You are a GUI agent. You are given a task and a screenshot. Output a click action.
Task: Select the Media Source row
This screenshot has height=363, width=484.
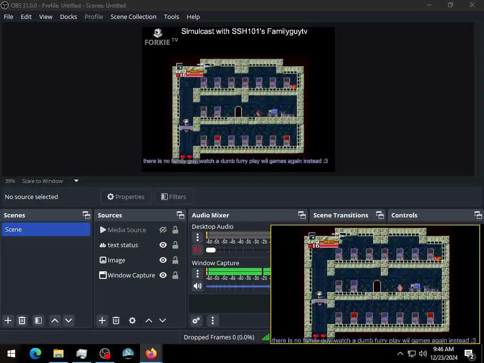139,230
